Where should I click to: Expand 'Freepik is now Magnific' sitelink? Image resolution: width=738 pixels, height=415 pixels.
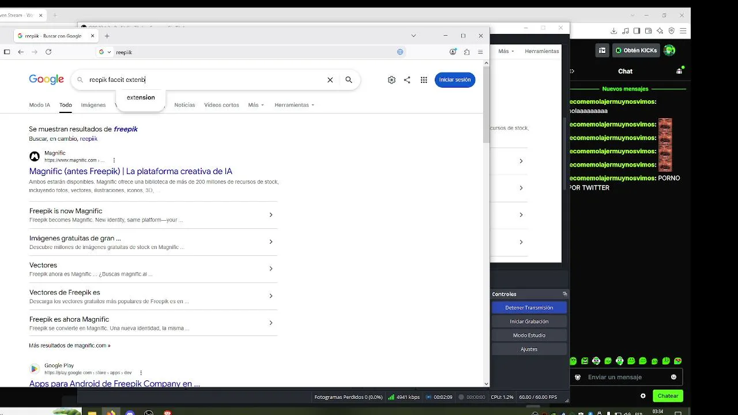(271, 215)
